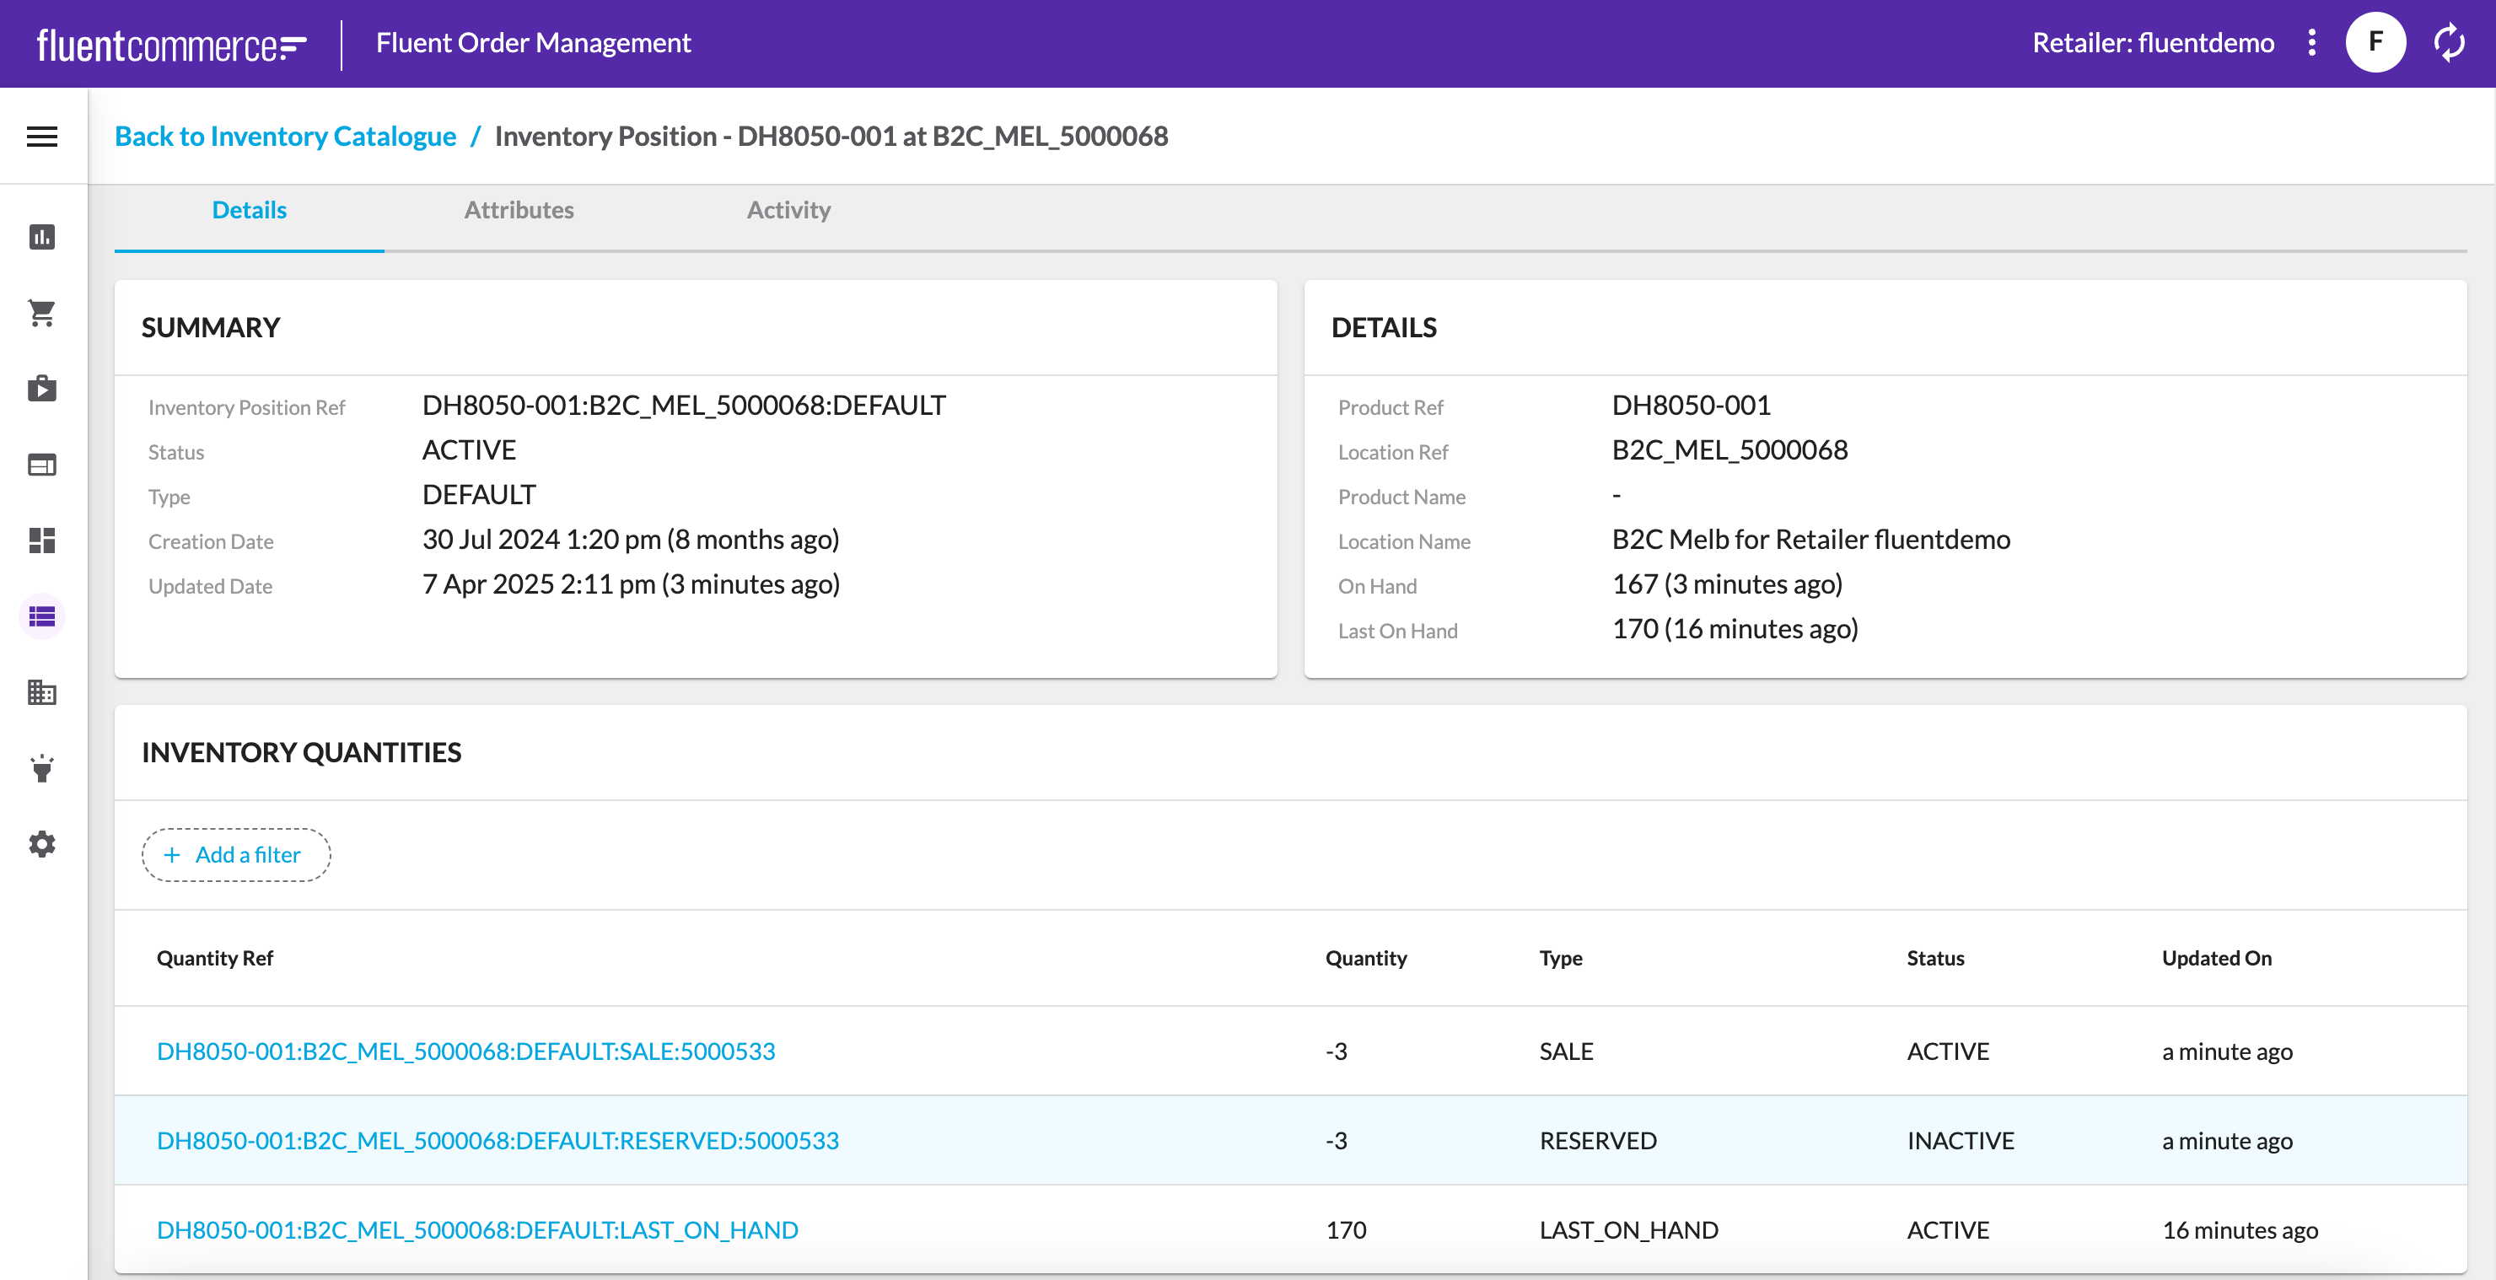
Task: Open the three-dot retailer options menu
Action: (x=2312, y=43)
